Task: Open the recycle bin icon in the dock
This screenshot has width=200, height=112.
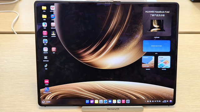Action: (x=101, y=101)
